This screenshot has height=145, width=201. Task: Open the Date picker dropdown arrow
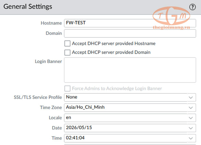[191, 128]
